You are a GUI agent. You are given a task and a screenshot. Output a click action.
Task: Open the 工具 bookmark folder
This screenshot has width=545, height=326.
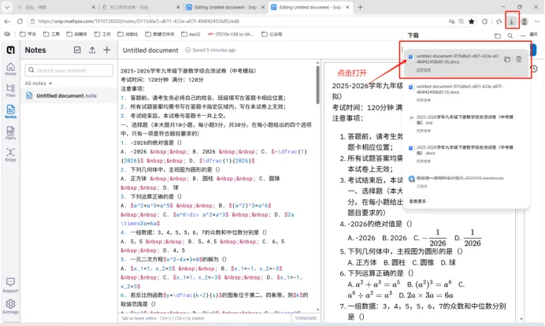pyautogui.click(x=51, y=34)
